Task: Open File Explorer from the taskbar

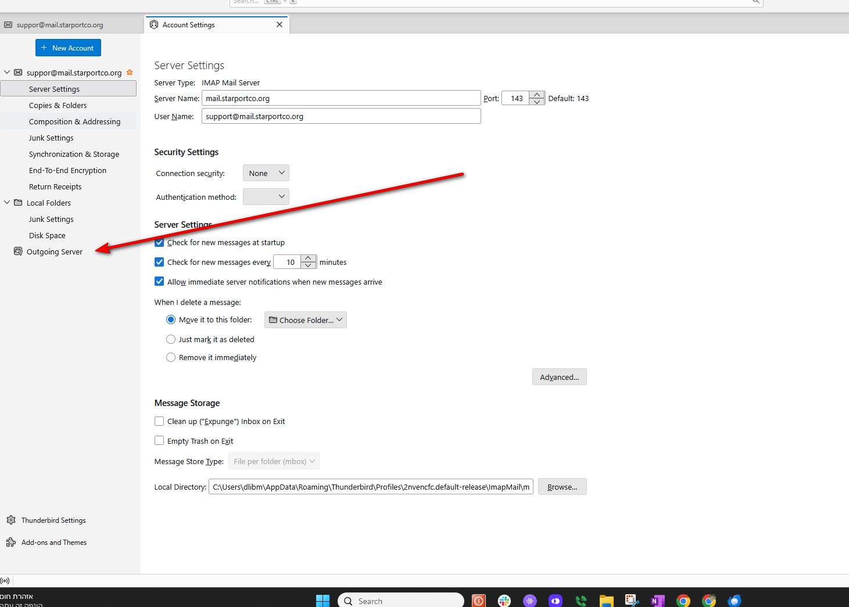Action: (x=607, y=601)
